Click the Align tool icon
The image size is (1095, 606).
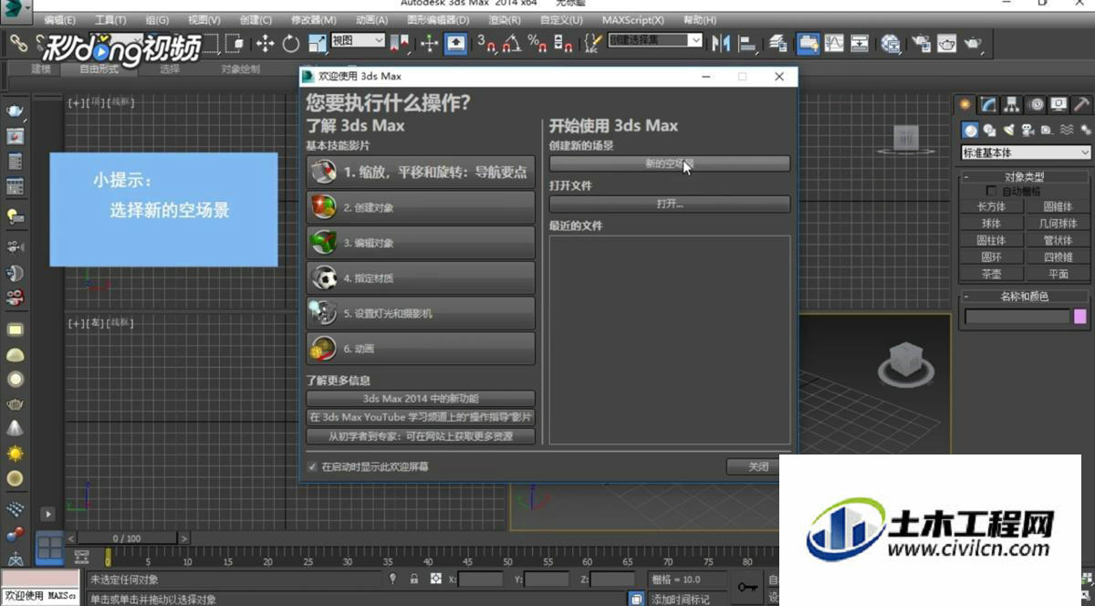(x=747, y=43)
